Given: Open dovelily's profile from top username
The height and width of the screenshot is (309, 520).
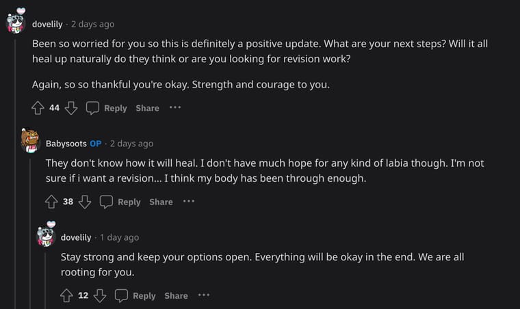Looking at the screenshot, I should point(47,24).
